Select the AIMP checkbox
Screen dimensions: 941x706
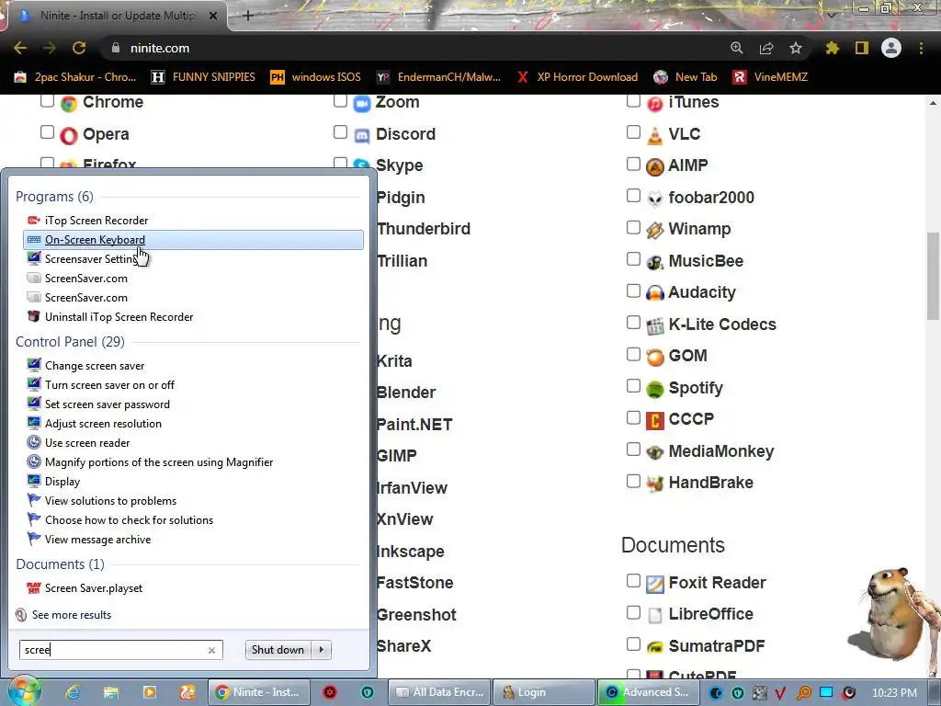pos(633,164)
